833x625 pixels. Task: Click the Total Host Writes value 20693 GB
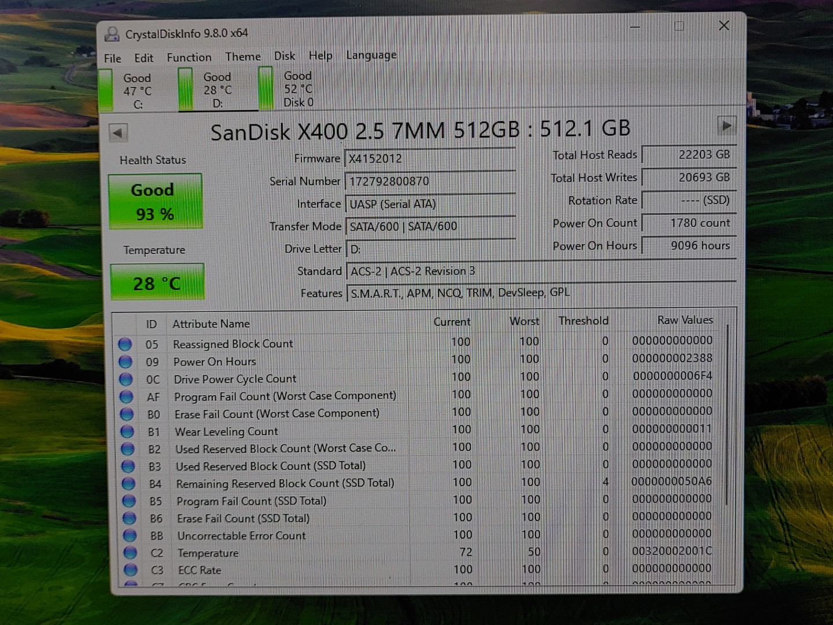(x=689, y=177)
